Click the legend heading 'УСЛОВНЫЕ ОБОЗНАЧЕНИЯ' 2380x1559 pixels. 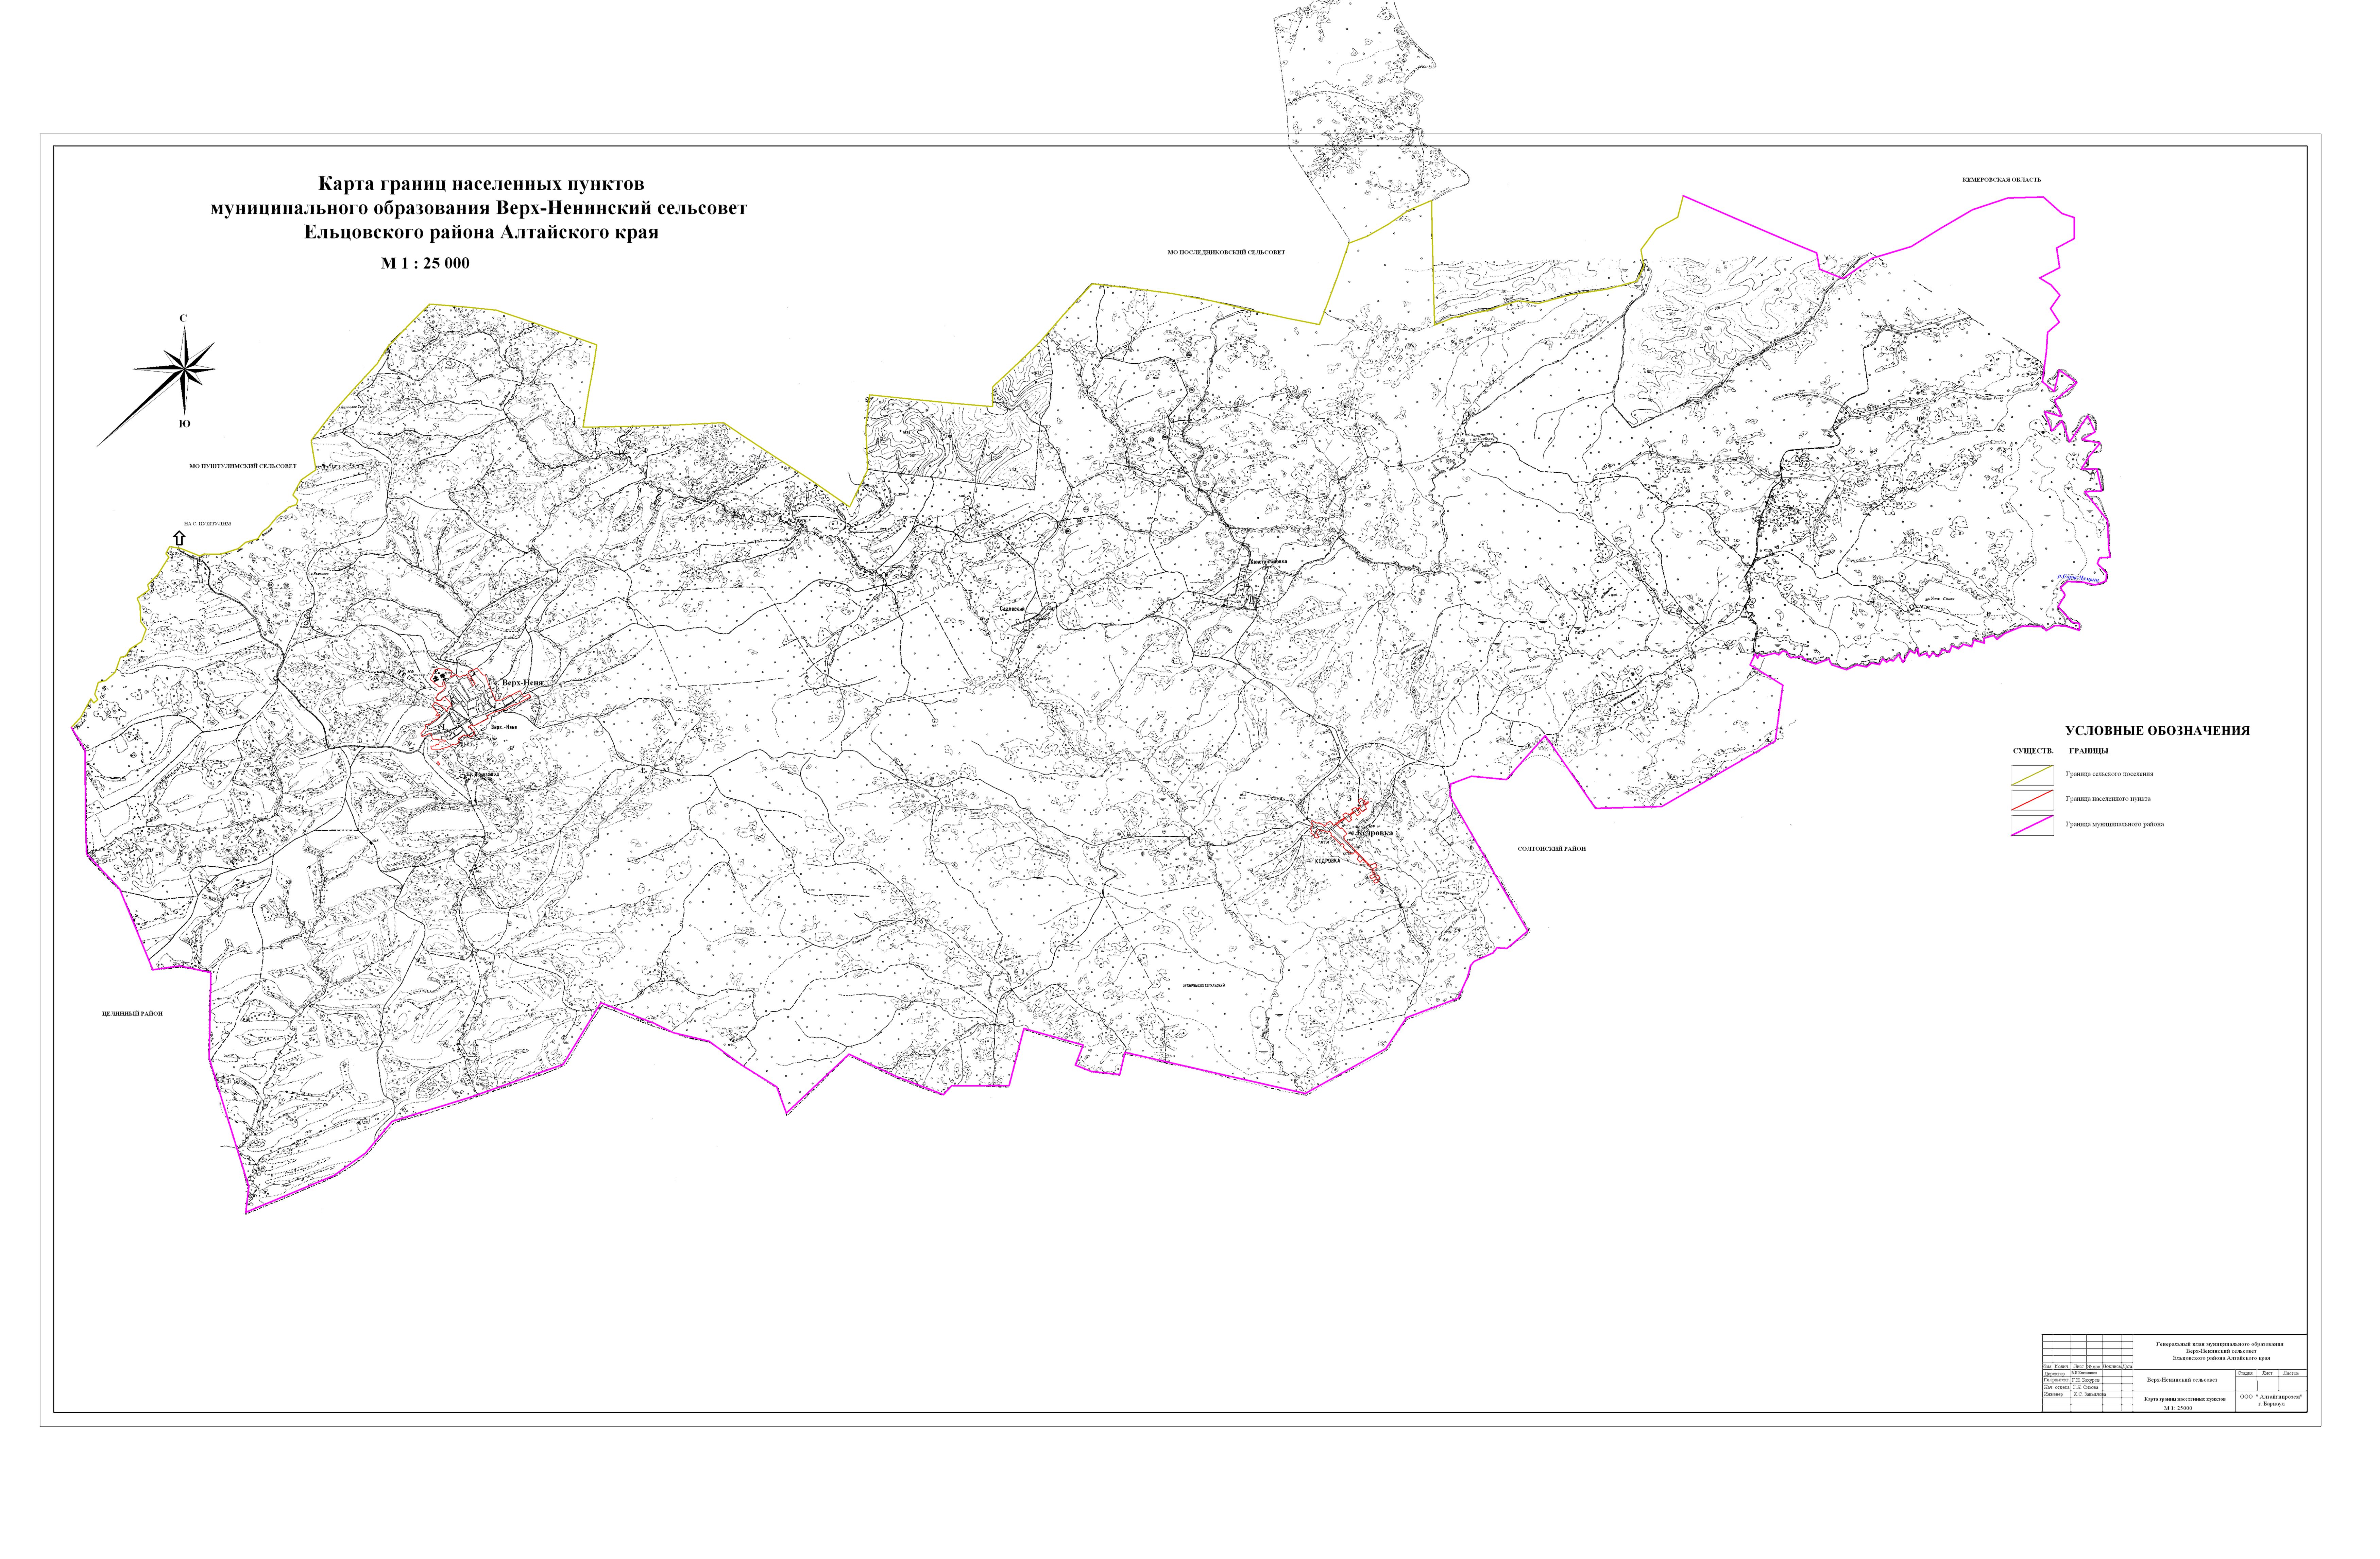click(2158, 730)
